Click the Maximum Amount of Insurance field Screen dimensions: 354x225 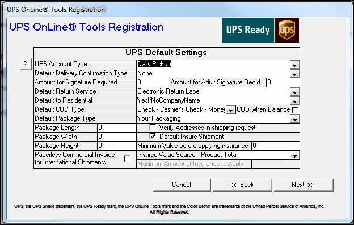point(276,164)
